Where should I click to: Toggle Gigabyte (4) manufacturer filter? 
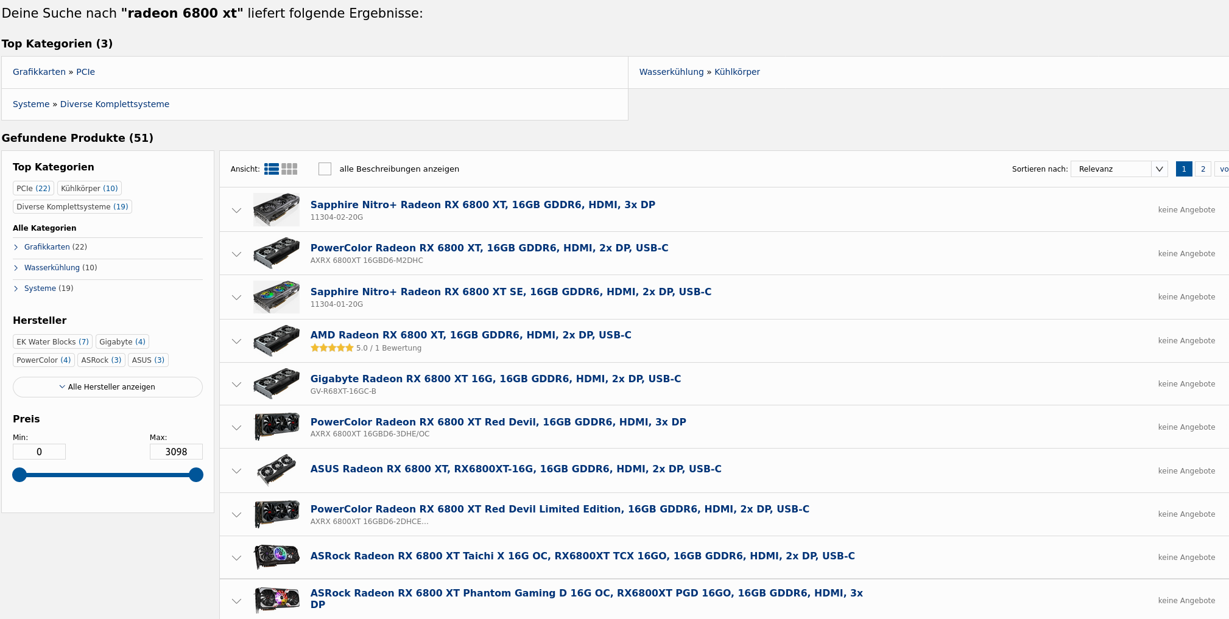pyautogui.click(x=122, y=342)
